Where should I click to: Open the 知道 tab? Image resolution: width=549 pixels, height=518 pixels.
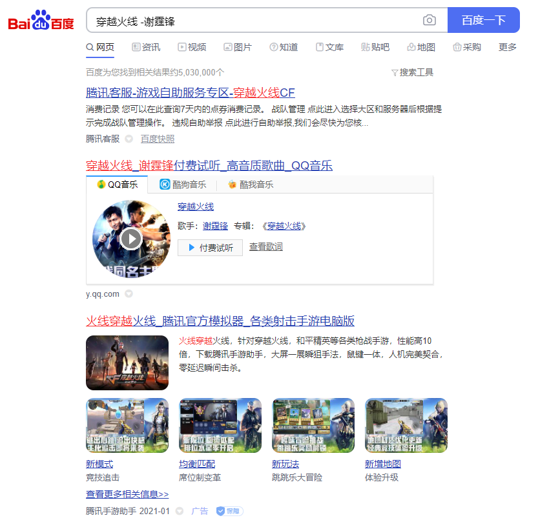284,47
